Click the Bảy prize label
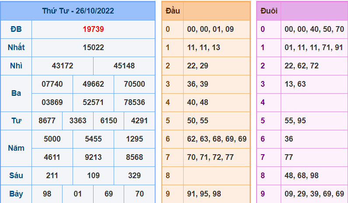The image size is (348, 203). (x=16, y=194)
